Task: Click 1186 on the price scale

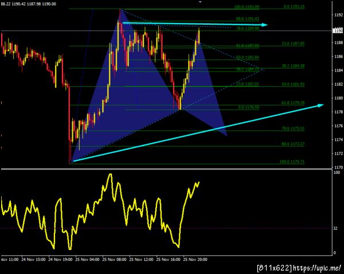Action: 338,57
